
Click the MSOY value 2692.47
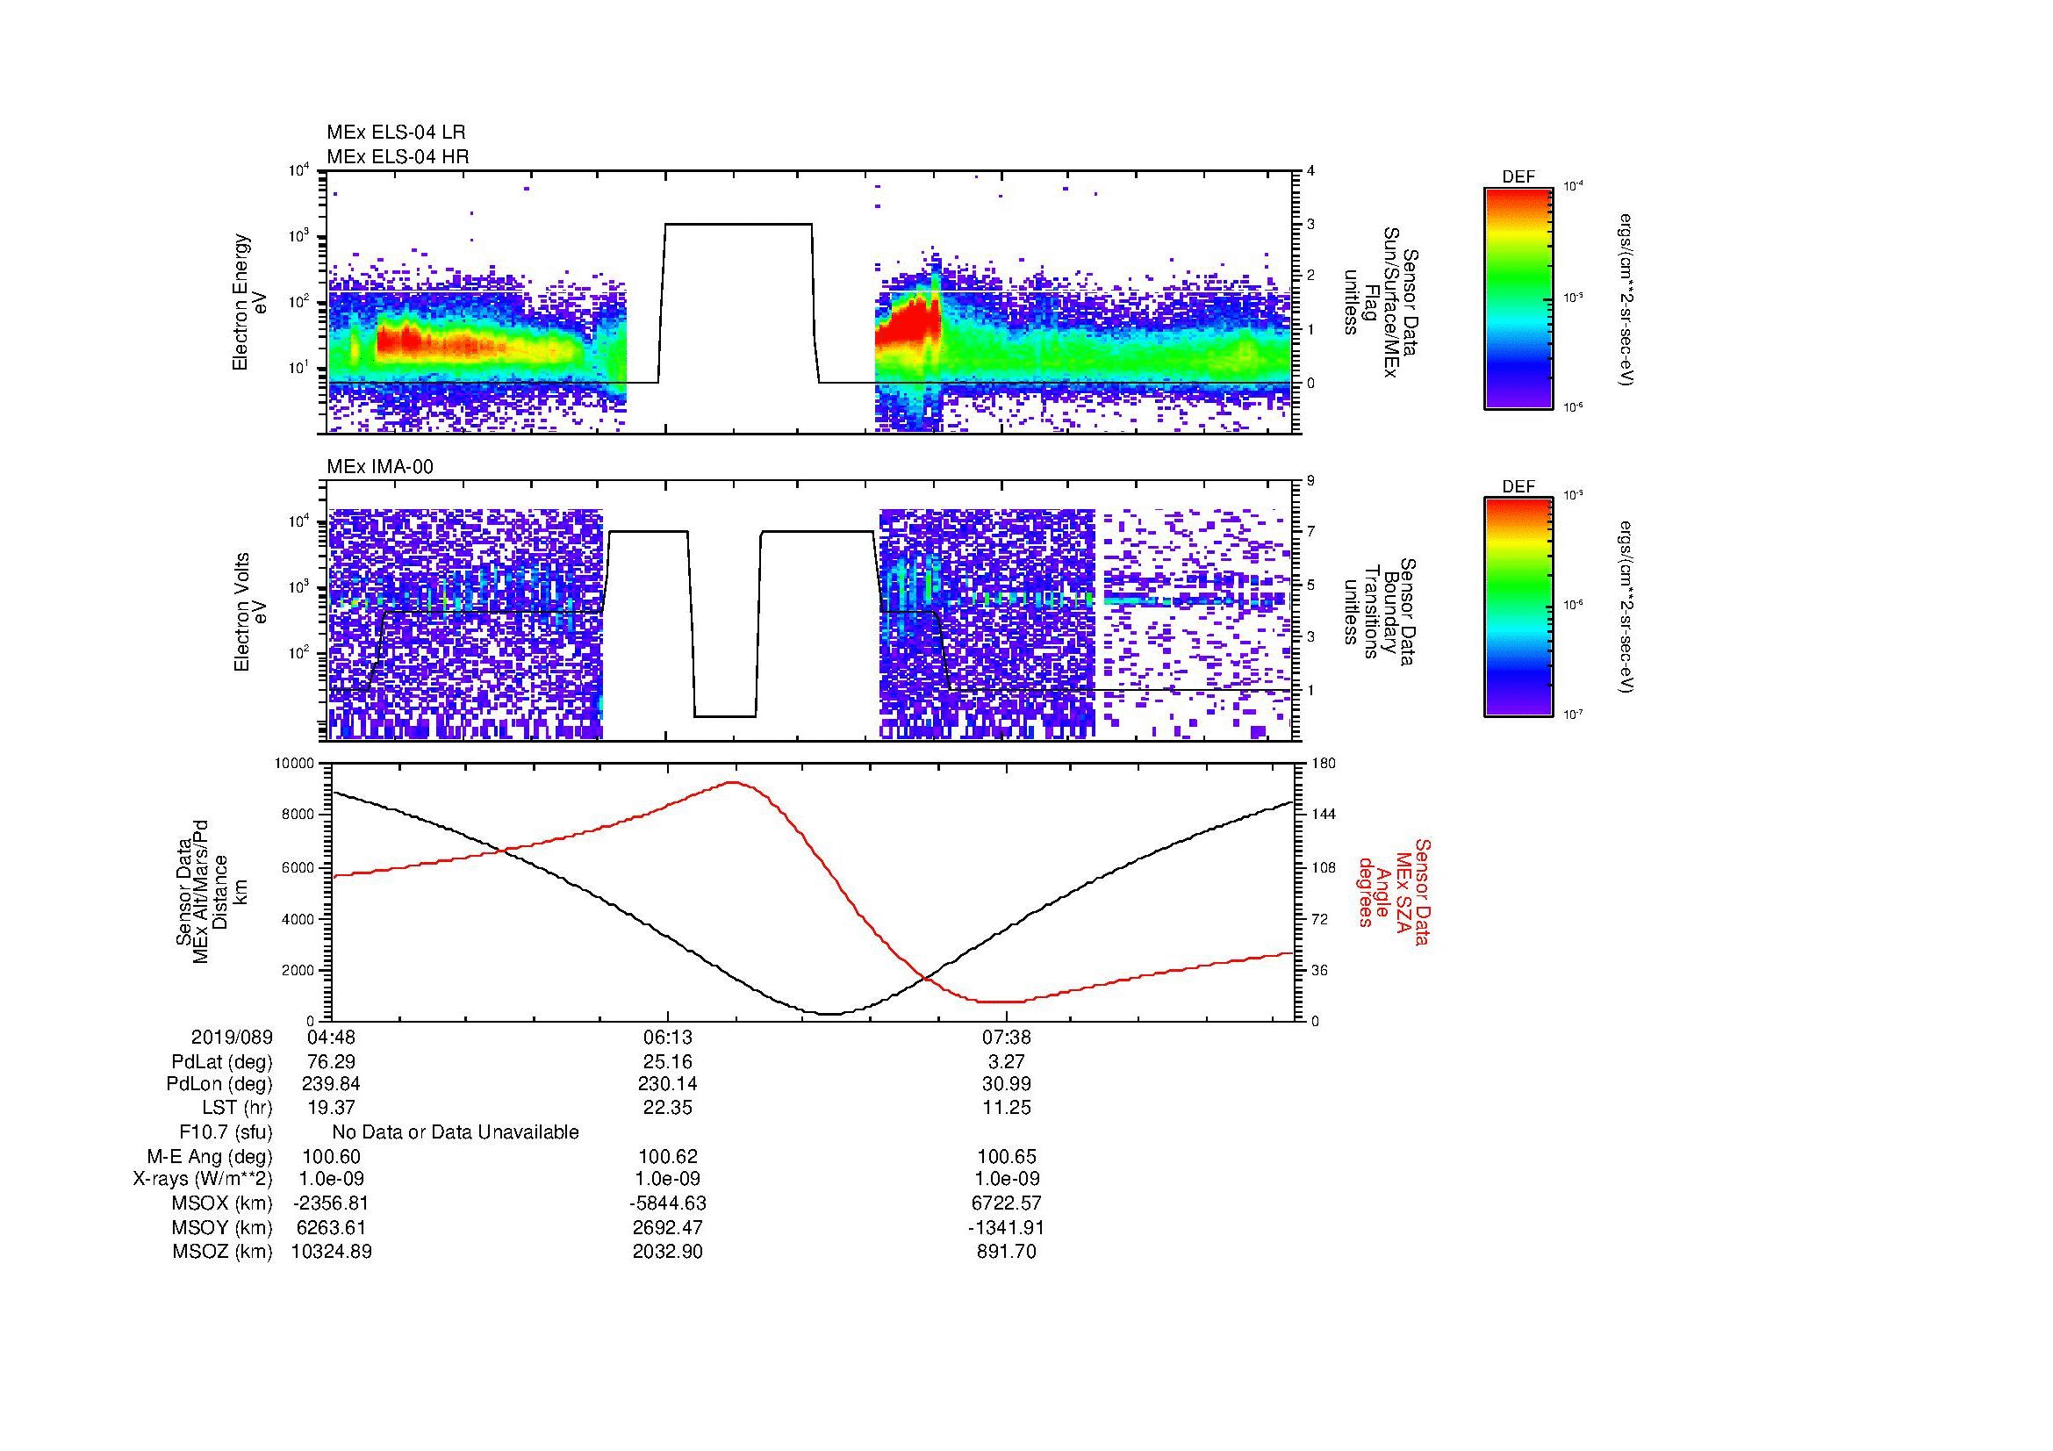tap(668, 1227)
